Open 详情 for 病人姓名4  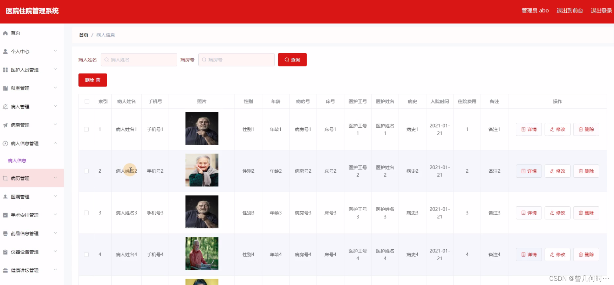[529, 255]
